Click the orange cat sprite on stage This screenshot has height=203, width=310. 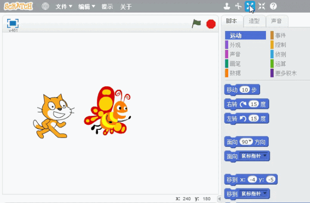(x=54, y=116)
